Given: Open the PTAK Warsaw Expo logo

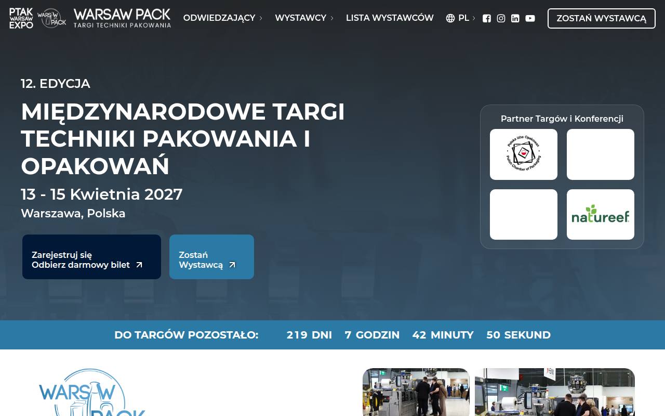Looking at the screenshot, I should coord(21,18).
